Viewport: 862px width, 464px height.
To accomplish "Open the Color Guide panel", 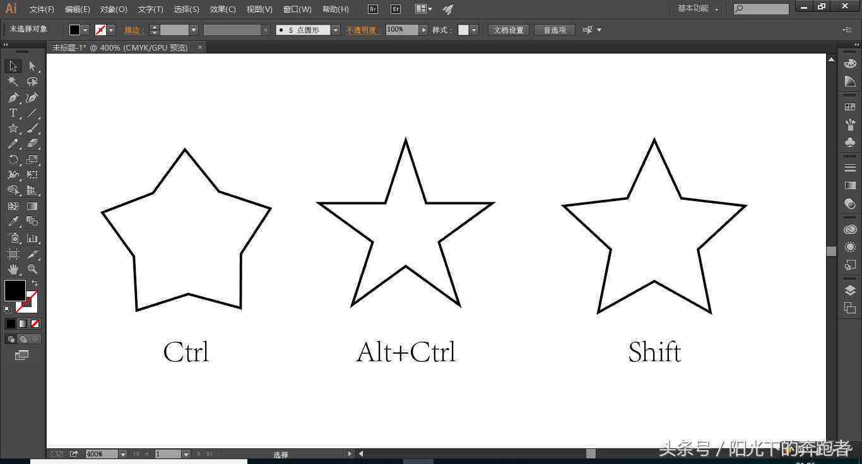I will (850, 81).
